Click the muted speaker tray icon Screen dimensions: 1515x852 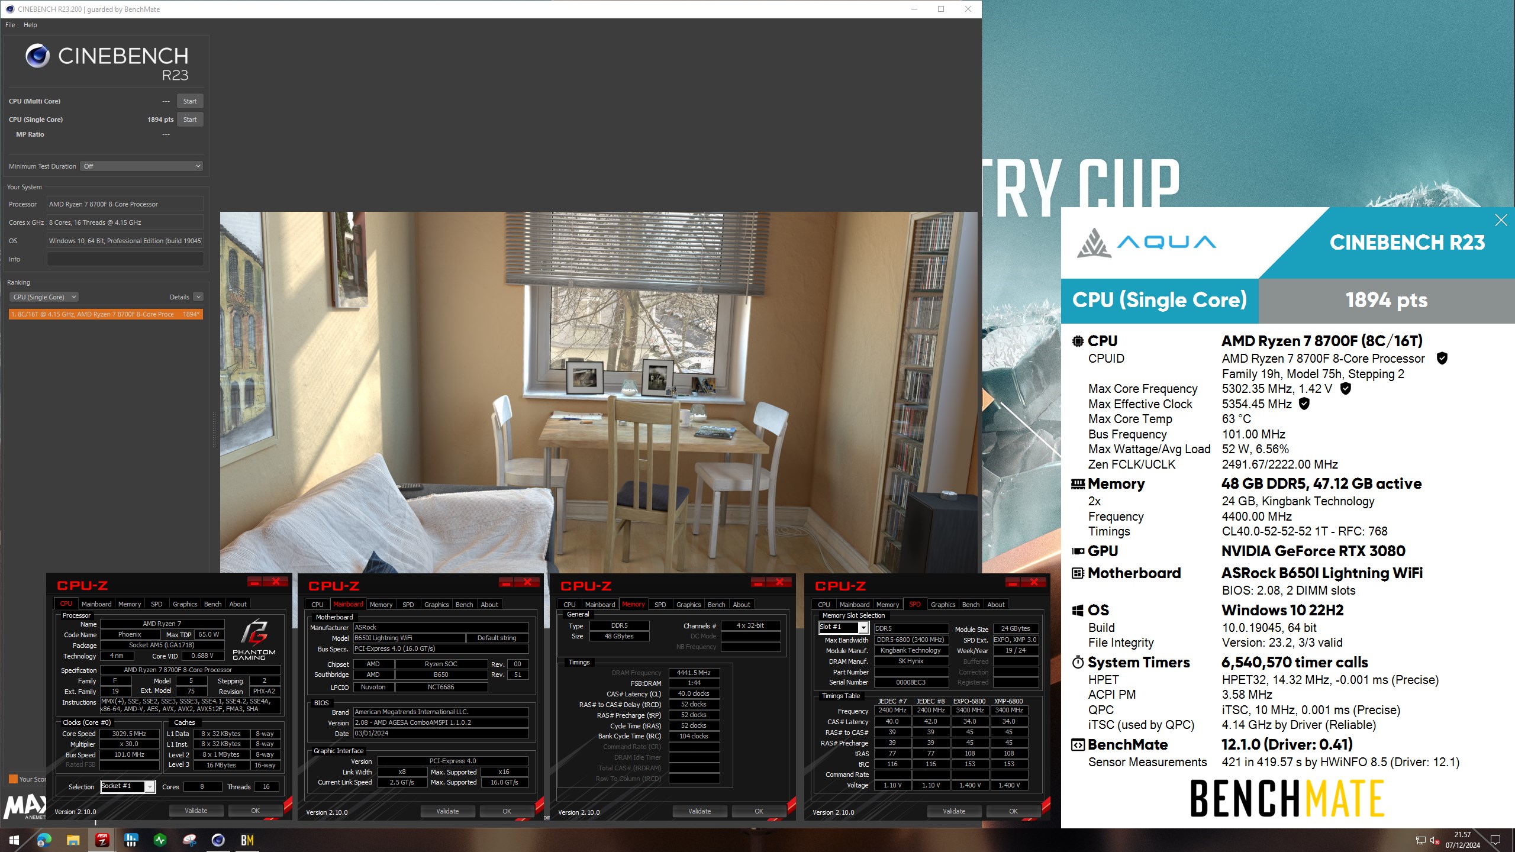tap(1435, 840)
